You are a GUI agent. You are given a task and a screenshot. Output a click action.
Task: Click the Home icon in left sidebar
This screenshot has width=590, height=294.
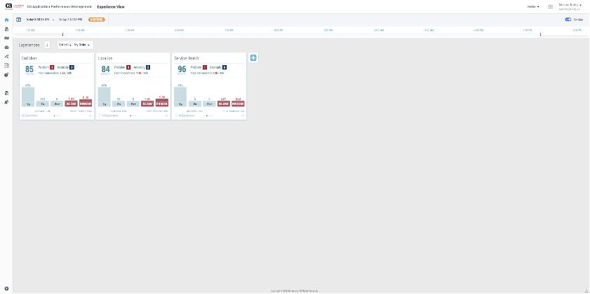(6, 20)
